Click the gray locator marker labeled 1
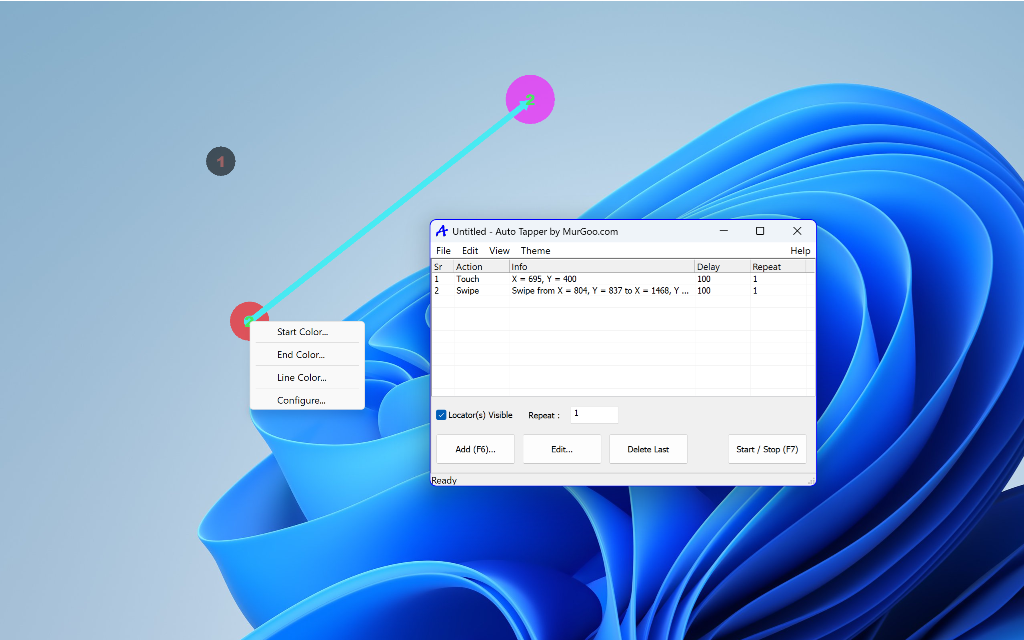This screenshot has width=1024, height=640. [220, 161]
